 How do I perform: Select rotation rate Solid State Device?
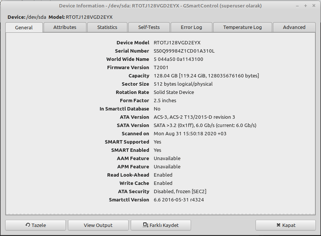[x=174, y=92]
